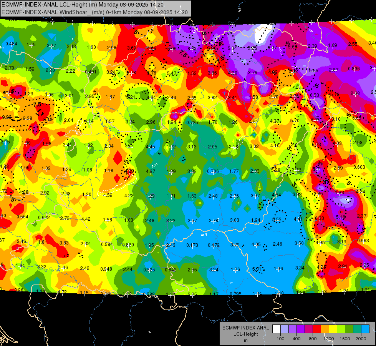Select the yellow legend color box
The image size is (376, 346).
pyautogui.click(x=333, y=329)
